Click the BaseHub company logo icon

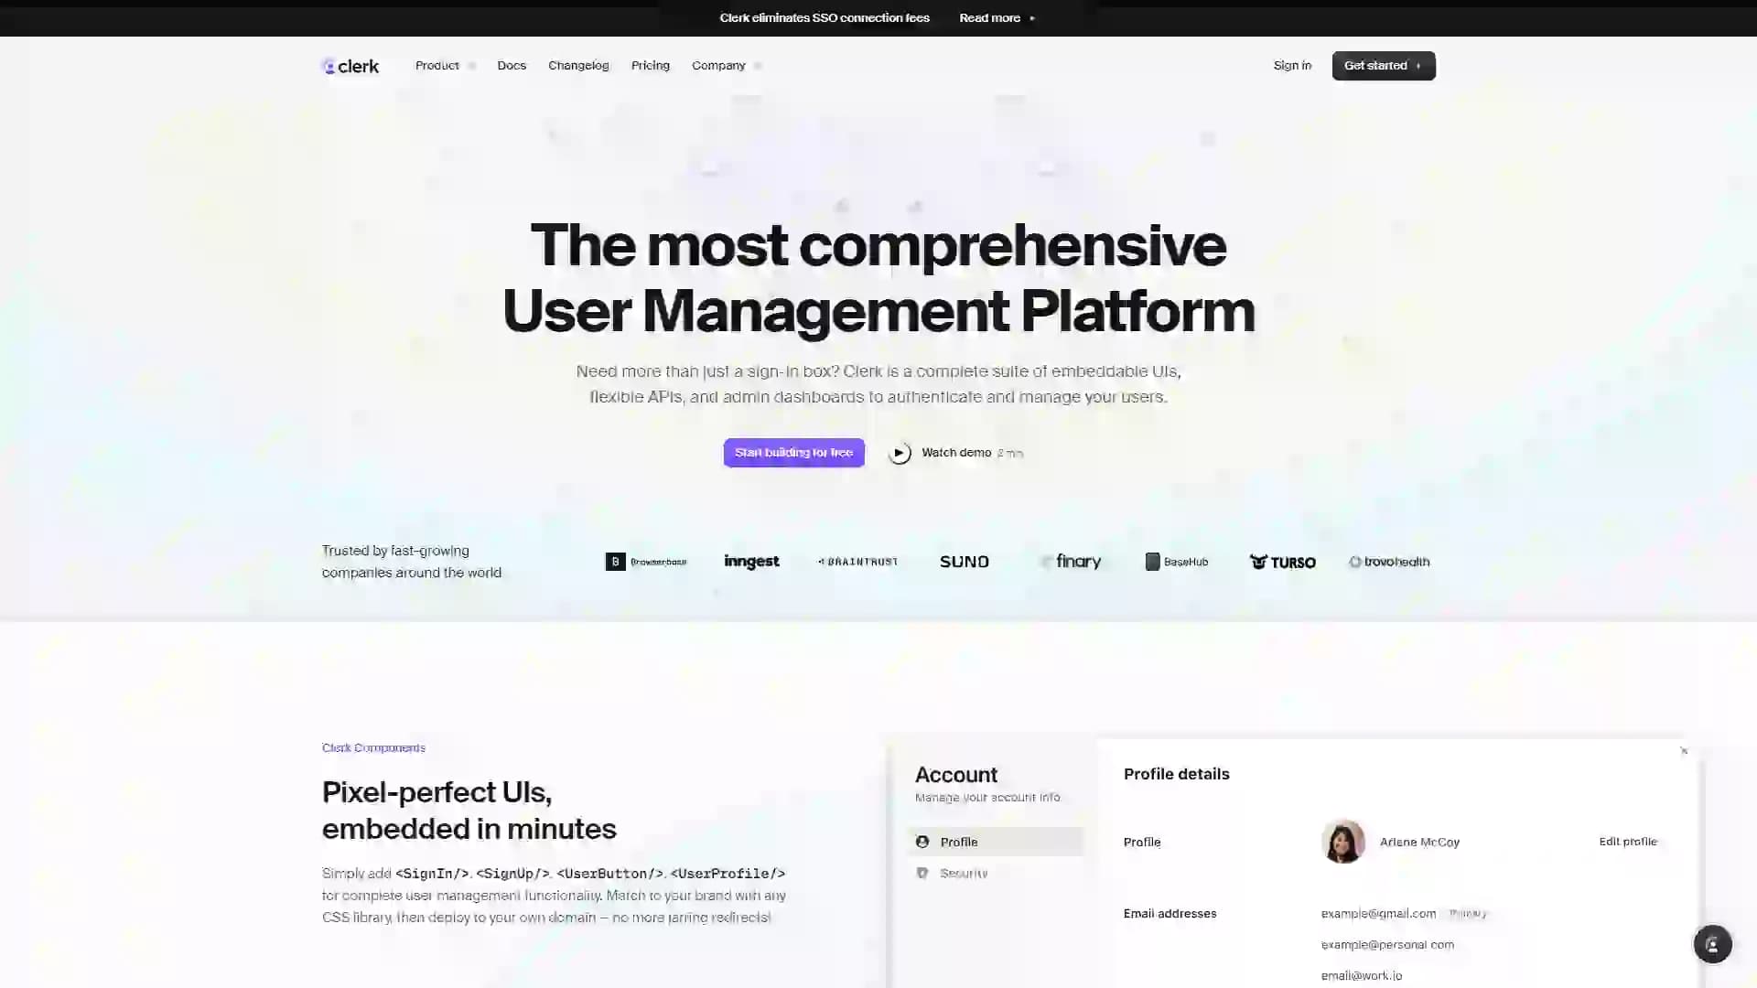1151,561
